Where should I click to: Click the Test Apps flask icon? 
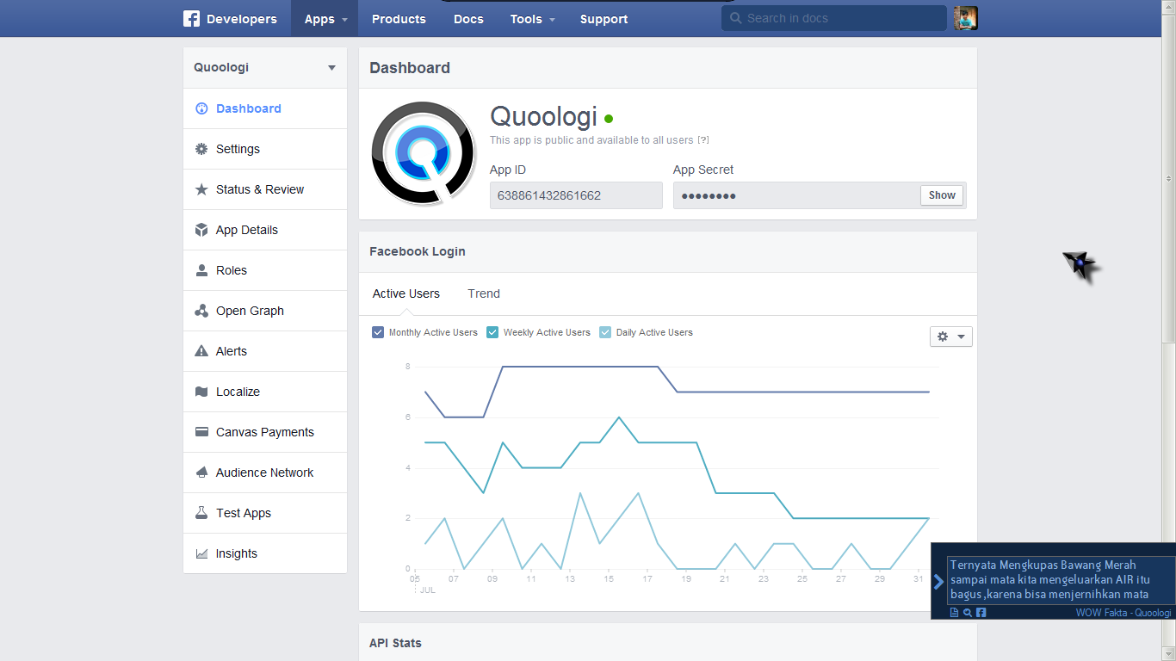click(201, 513)
